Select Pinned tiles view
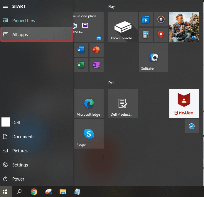 click(37, 21)
